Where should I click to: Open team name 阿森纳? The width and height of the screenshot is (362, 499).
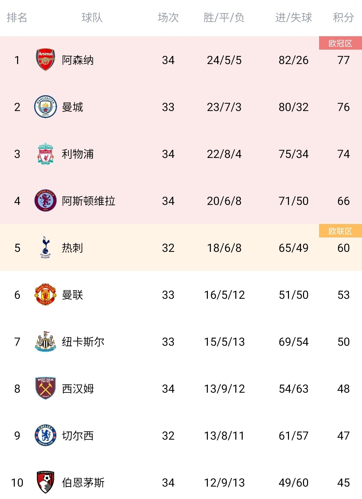pos(78,60)
